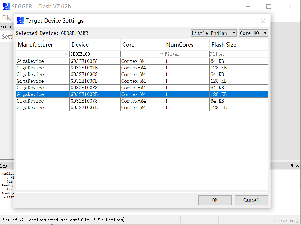
Task: Expand the Manufacturer filter combo box
Action: click(67, 54)
